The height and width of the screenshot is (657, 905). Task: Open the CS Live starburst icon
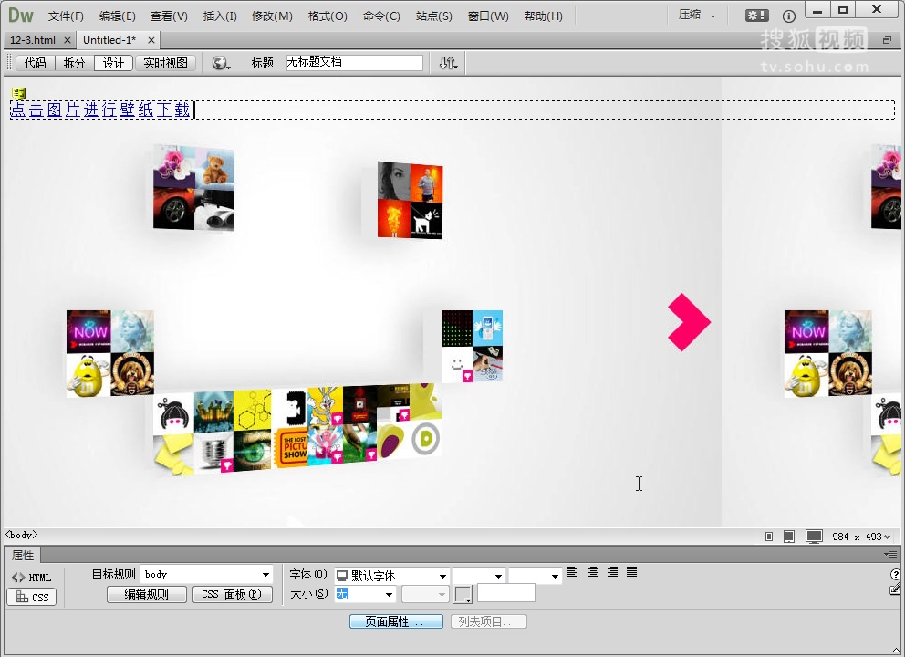coord(756,16)
